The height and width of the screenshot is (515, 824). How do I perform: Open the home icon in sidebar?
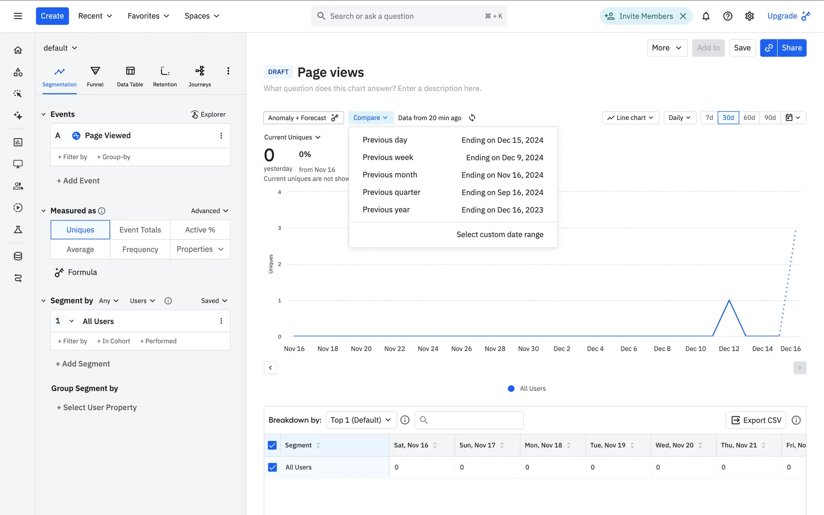tap(18, 50)
